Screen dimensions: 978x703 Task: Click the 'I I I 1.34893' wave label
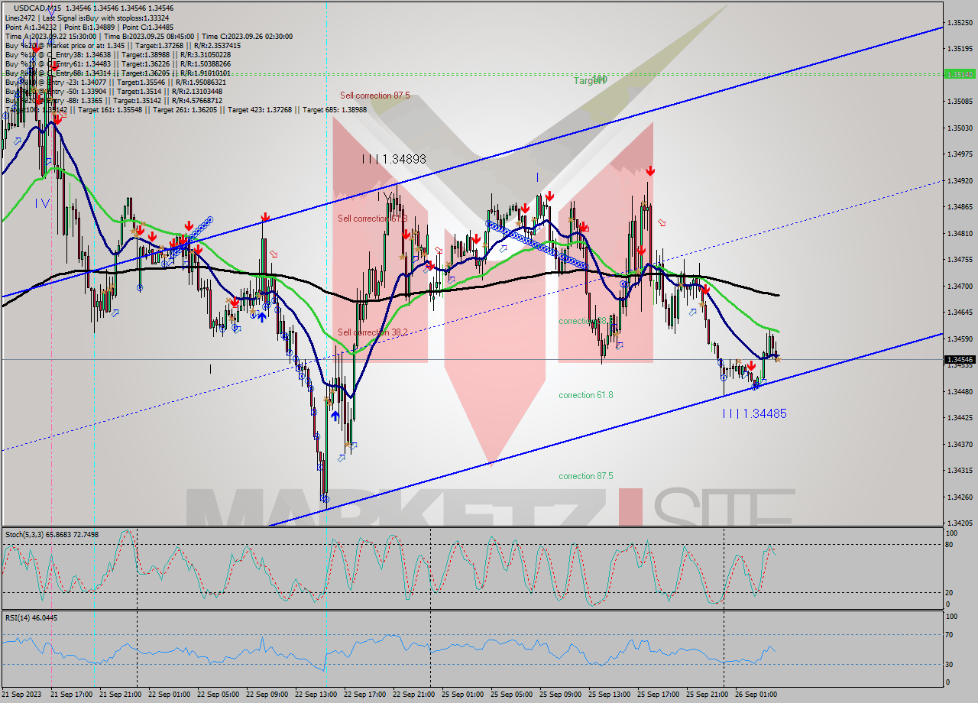tap(393, 159)
